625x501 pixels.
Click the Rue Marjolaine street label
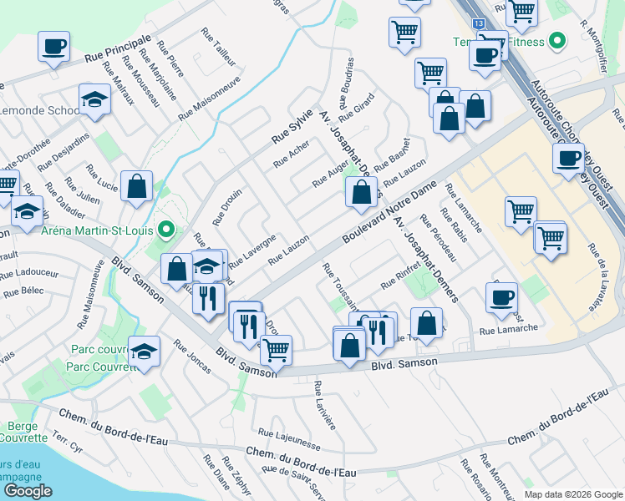coord(158,74)
